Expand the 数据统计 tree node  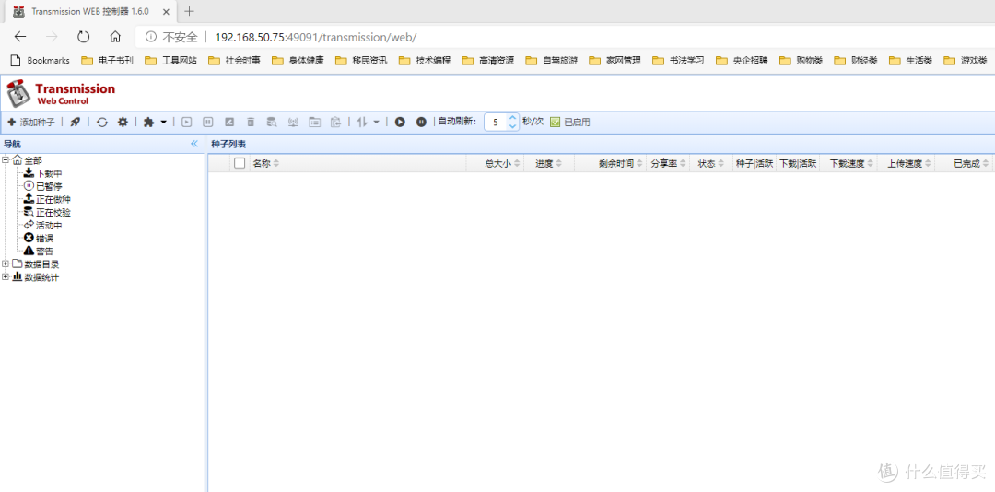click(x=6, y=276)
